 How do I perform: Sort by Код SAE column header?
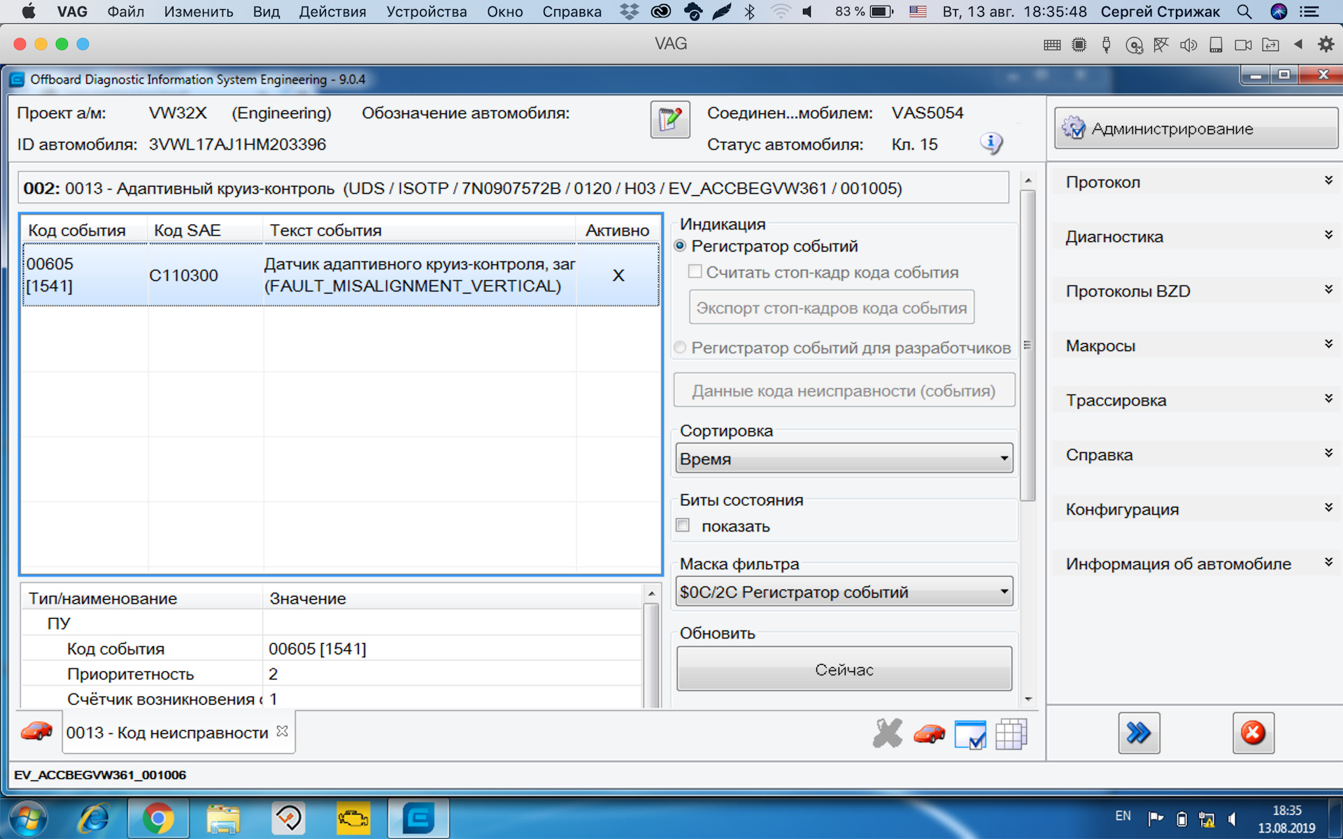[x=205, y=230]
